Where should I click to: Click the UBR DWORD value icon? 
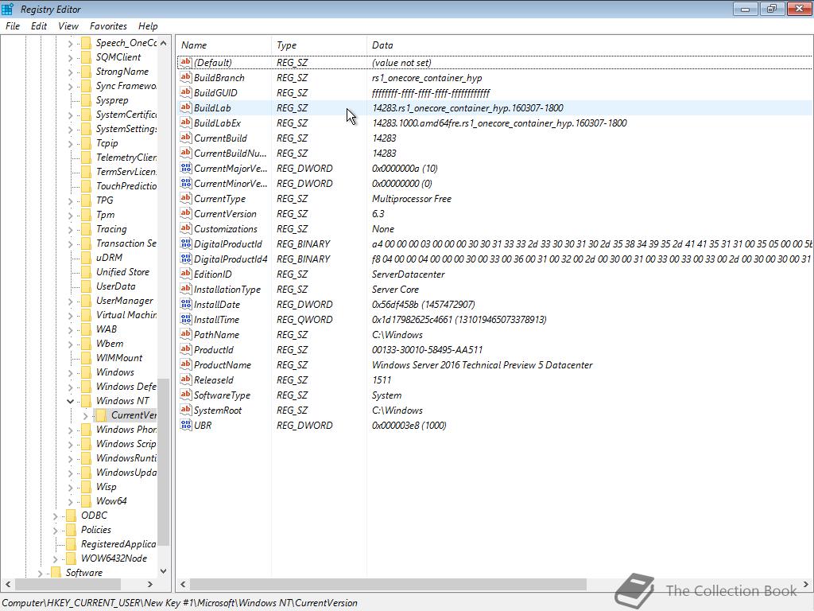(185, 425)
